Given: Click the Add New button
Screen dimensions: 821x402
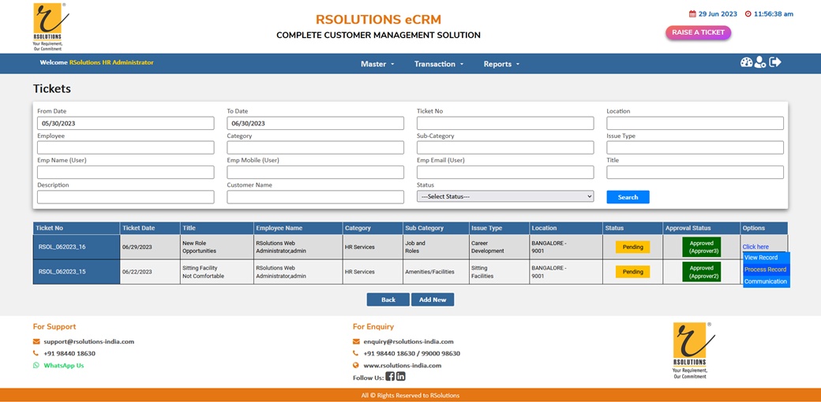Looking at the screenshot, I should [x=433, y=300].
